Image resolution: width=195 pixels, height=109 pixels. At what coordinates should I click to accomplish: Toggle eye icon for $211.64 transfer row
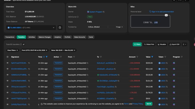click(7, 69)
